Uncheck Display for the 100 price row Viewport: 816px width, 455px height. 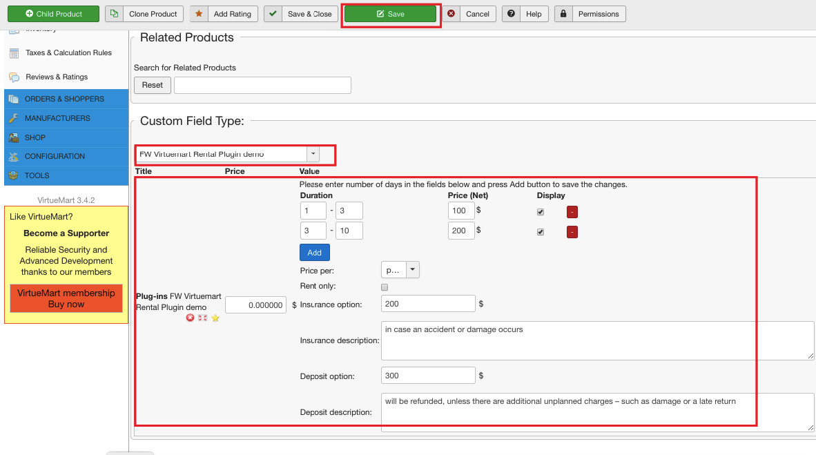(x=541, y=212)
